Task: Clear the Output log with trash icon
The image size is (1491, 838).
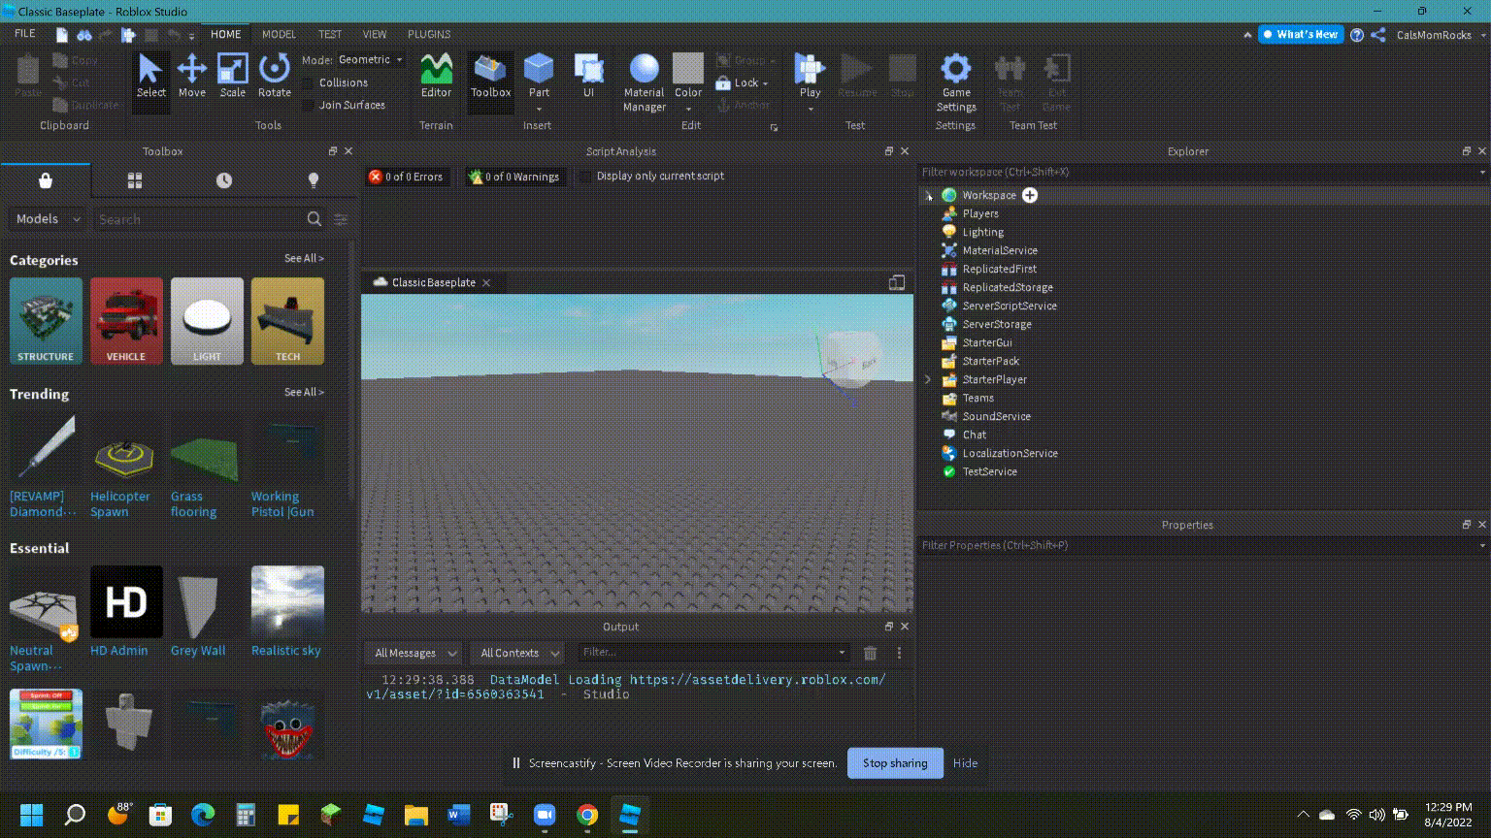Action: (x=870, y=653)
